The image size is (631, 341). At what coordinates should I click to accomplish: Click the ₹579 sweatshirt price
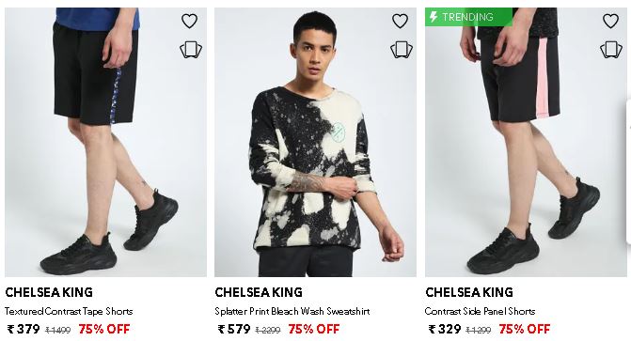[x=234, y=330]
